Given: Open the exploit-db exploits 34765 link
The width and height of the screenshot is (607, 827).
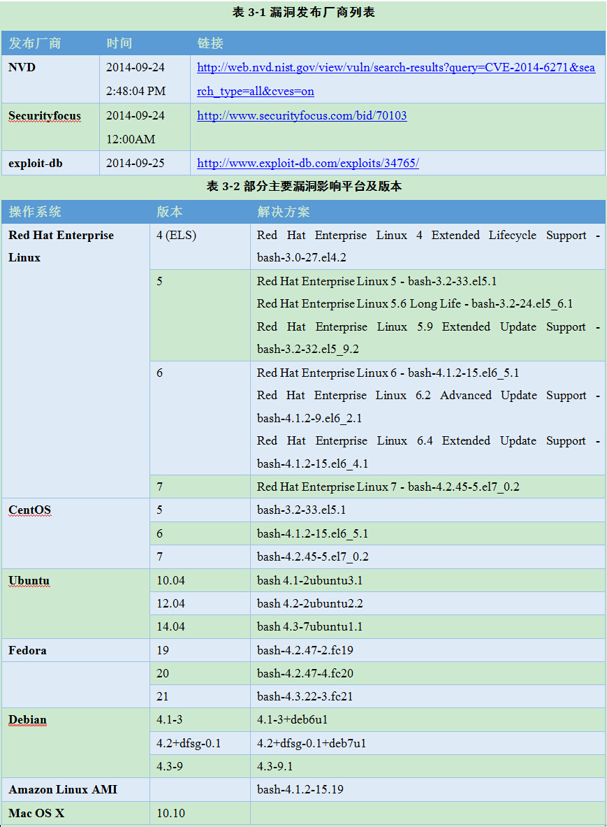Looking at the screenshot, I should coord(308,163).
